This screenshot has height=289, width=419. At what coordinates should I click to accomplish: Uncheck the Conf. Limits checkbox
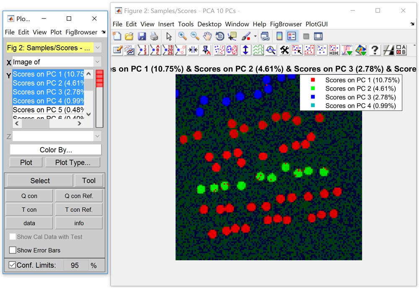coord(13,265)
